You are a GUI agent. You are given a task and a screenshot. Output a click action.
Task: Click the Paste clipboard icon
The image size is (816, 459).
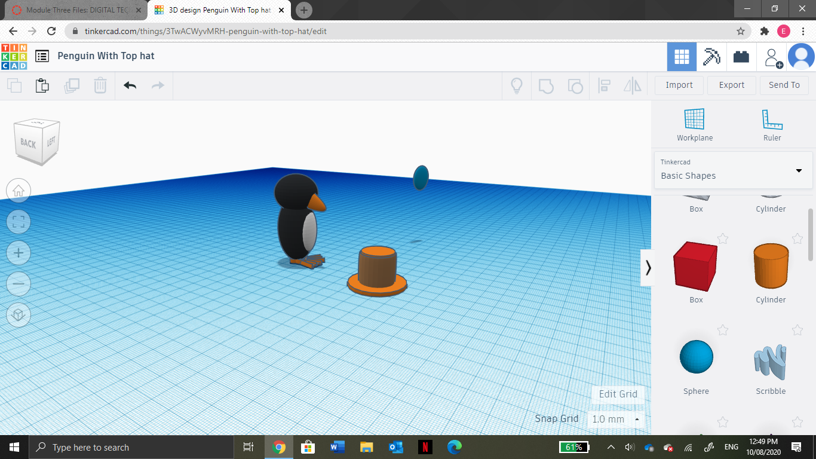(42, 85)
